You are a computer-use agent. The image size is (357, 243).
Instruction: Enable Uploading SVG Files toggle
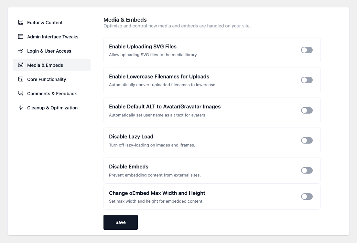coord(307,50)
